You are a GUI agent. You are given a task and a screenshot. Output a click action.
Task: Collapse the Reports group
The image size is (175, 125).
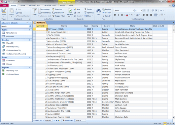click(x=29, y=68)
